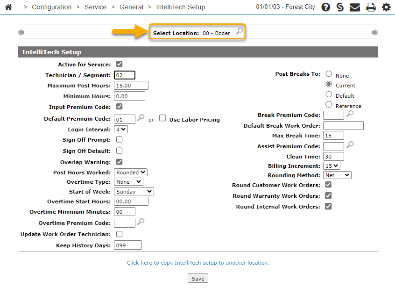Screen dimensions: 395x288
Task: Toggle Overlap Warning checkbox
Action: [120, 162]
